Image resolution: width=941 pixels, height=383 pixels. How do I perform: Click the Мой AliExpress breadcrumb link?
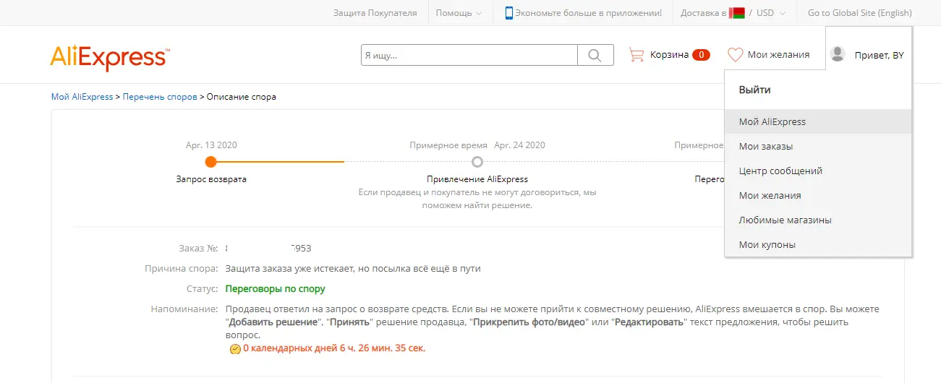coord(82,97)
